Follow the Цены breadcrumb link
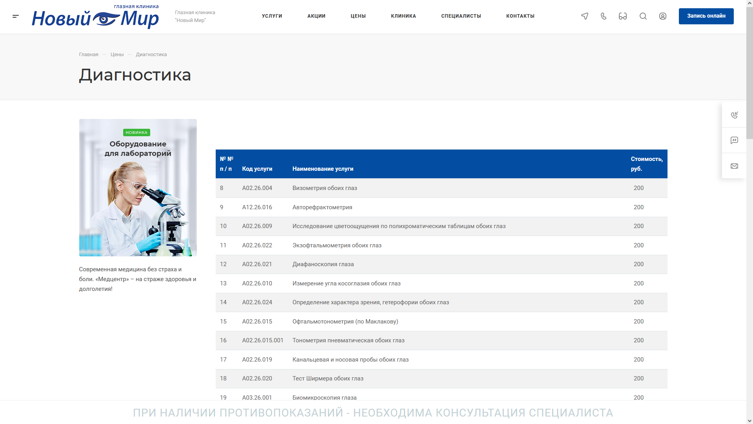Viewport: 753px width, 424px height. (117, 55)
